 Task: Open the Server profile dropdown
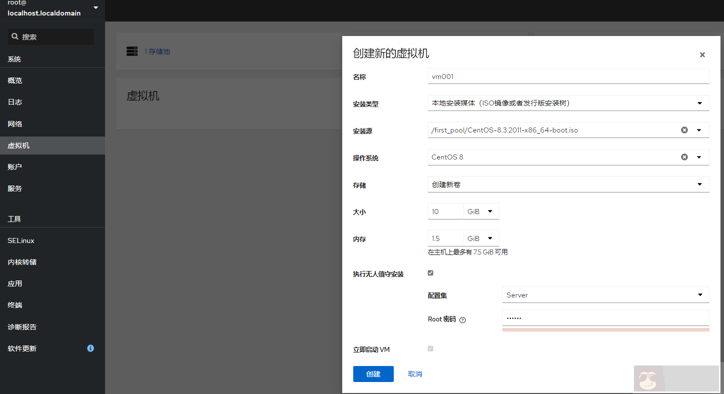(x=605, y=294)
